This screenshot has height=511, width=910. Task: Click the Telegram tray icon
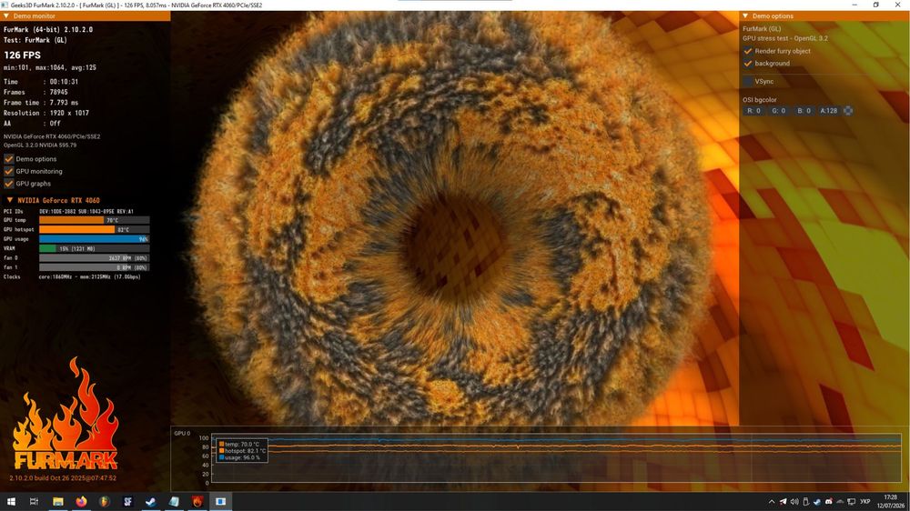click(783, 502)
